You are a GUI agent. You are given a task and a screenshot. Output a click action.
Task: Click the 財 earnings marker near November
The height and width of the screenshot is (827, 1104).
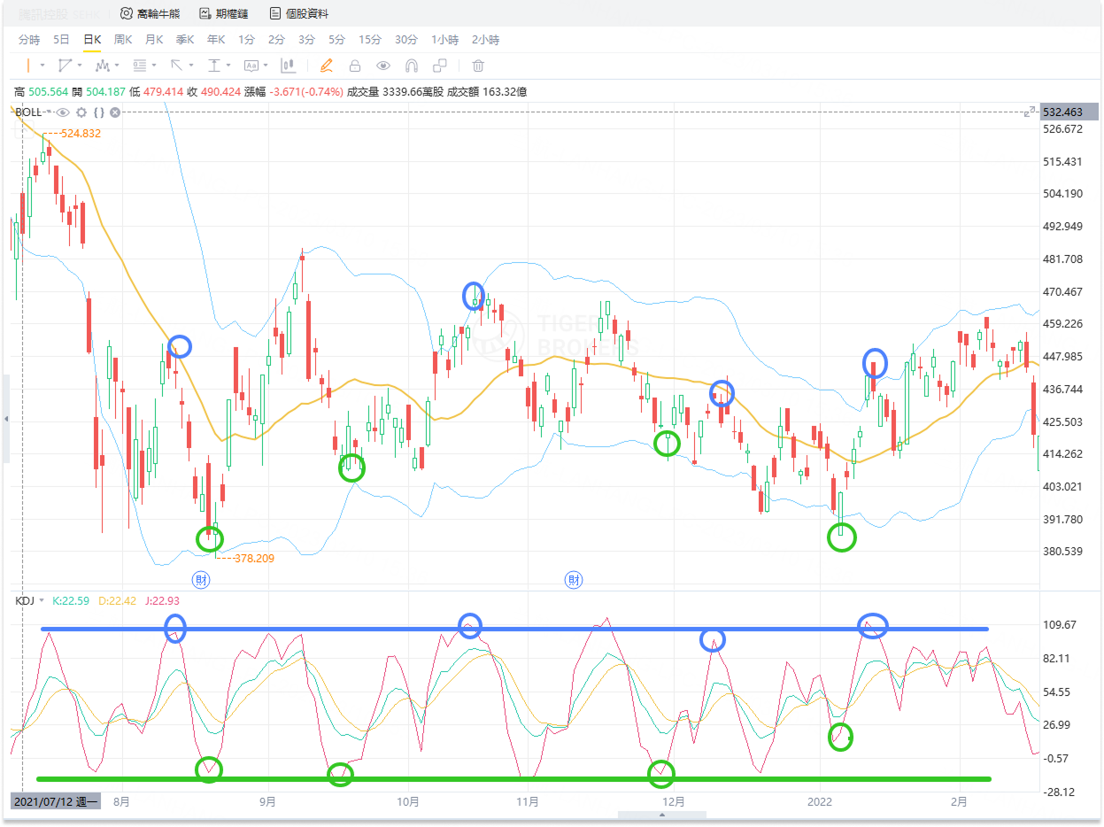click(574, 580)
